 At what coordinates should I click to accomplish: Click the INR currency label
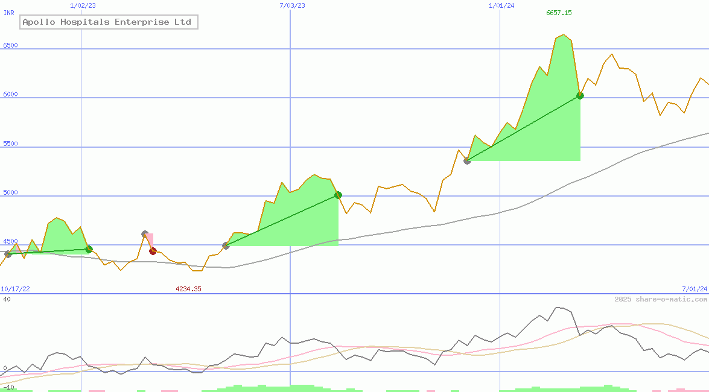[x=9, y=12]
